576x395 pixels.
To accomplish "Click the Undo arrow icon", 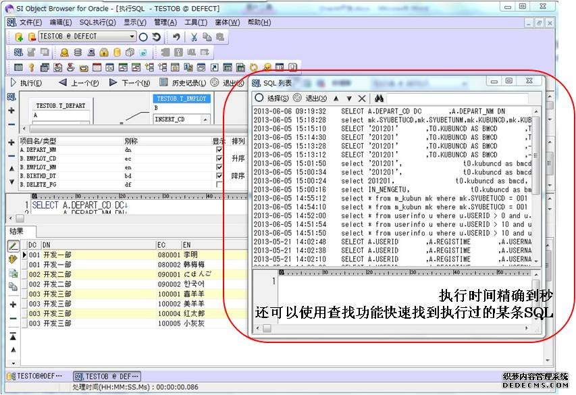I will click(176, 37).
